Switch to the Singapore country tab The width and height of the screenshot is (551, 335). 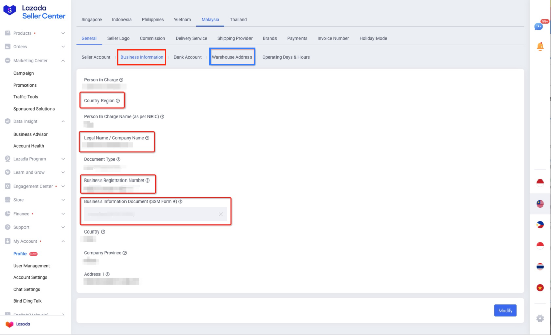point(91,20)
